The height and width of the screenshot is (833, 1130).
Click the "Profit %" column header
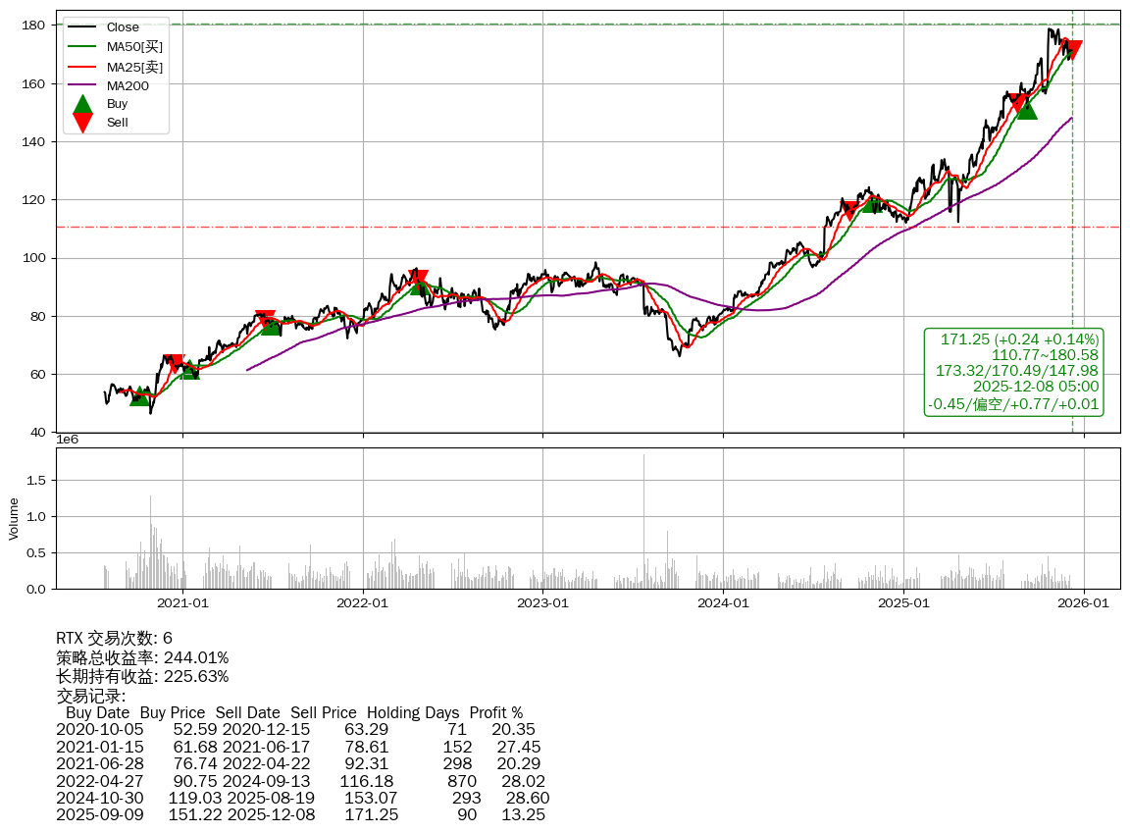tap(495, 712)
